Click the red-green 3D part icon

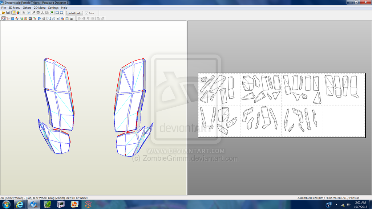35,18
